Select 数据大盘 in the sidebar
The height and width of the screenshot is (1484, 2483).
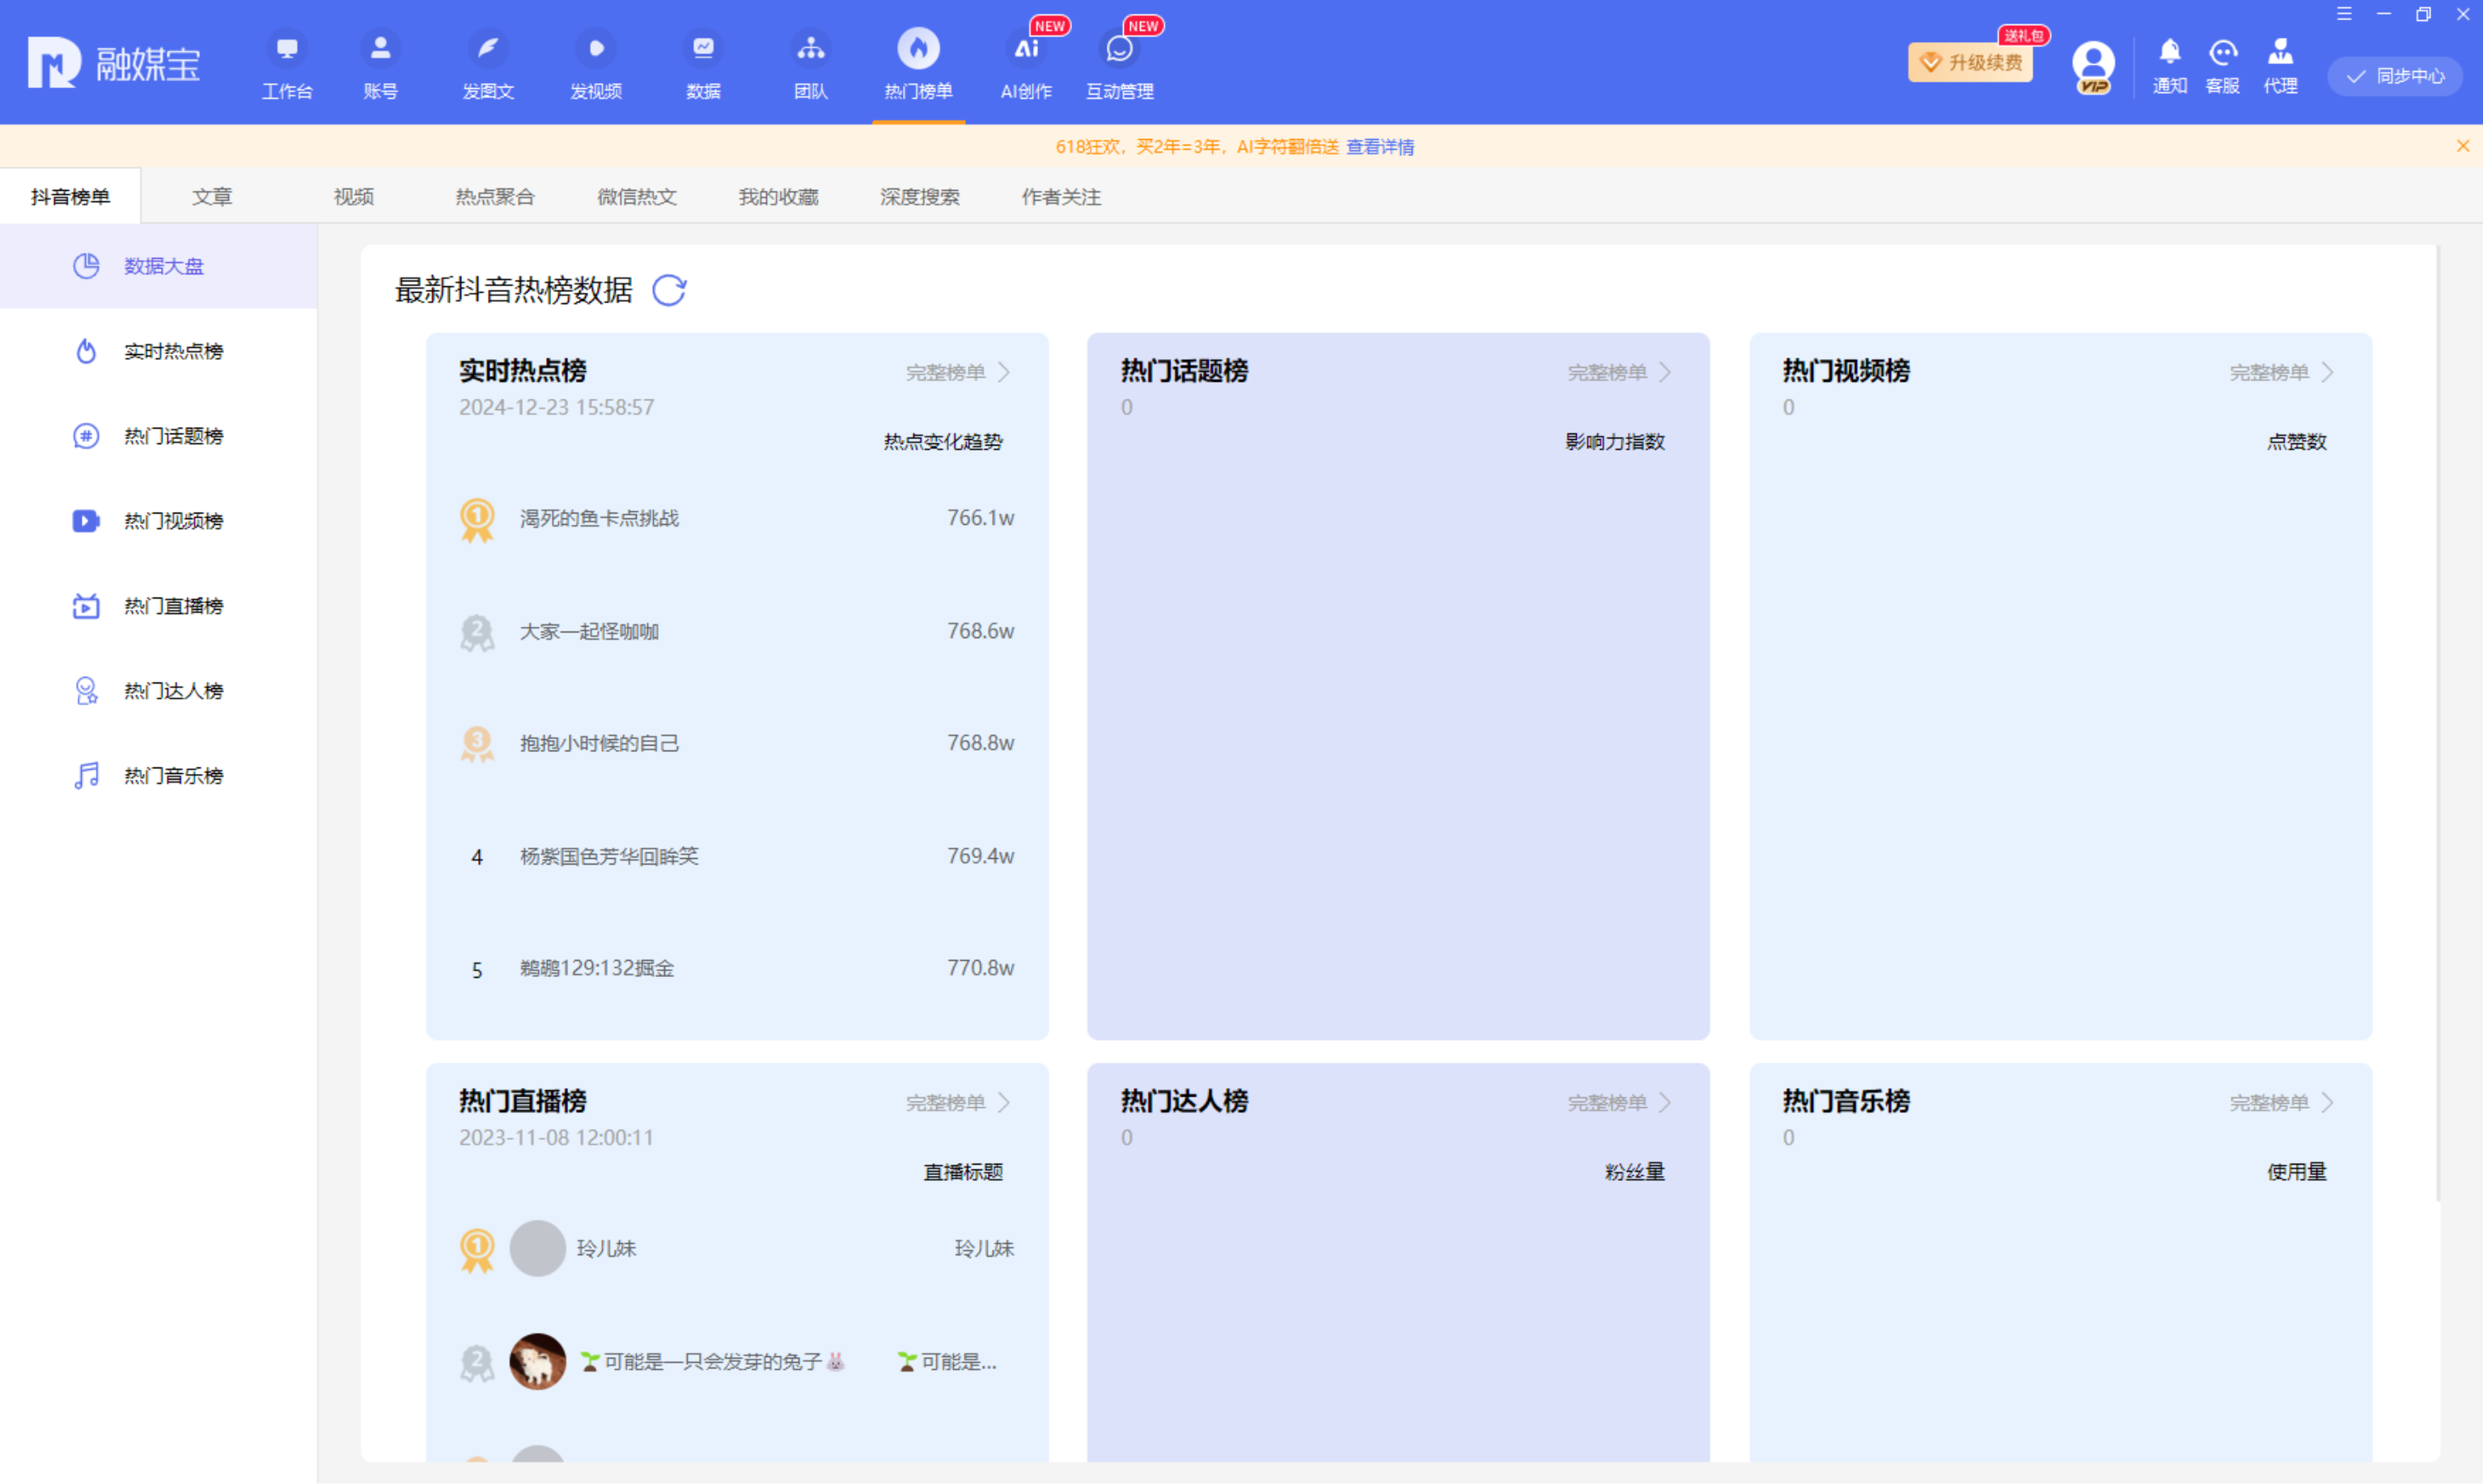pos(158,266)
